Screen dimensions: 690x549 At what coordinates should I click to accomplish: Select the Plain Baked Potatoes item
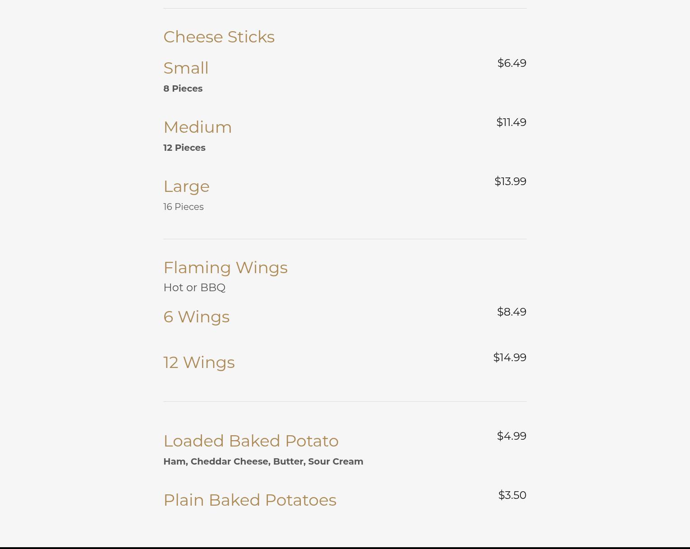[249, 500]
